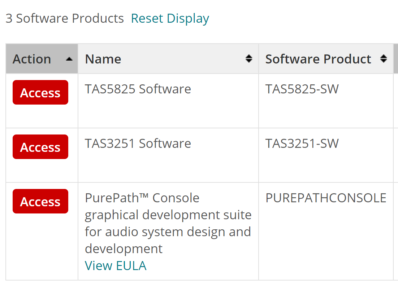Click the TAS3251-SW product cell
398x300 pixels.
326,155
